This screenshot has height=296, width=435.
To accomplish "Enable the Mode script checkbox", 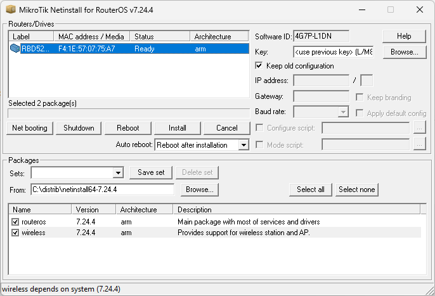I will tap(259, 145).
